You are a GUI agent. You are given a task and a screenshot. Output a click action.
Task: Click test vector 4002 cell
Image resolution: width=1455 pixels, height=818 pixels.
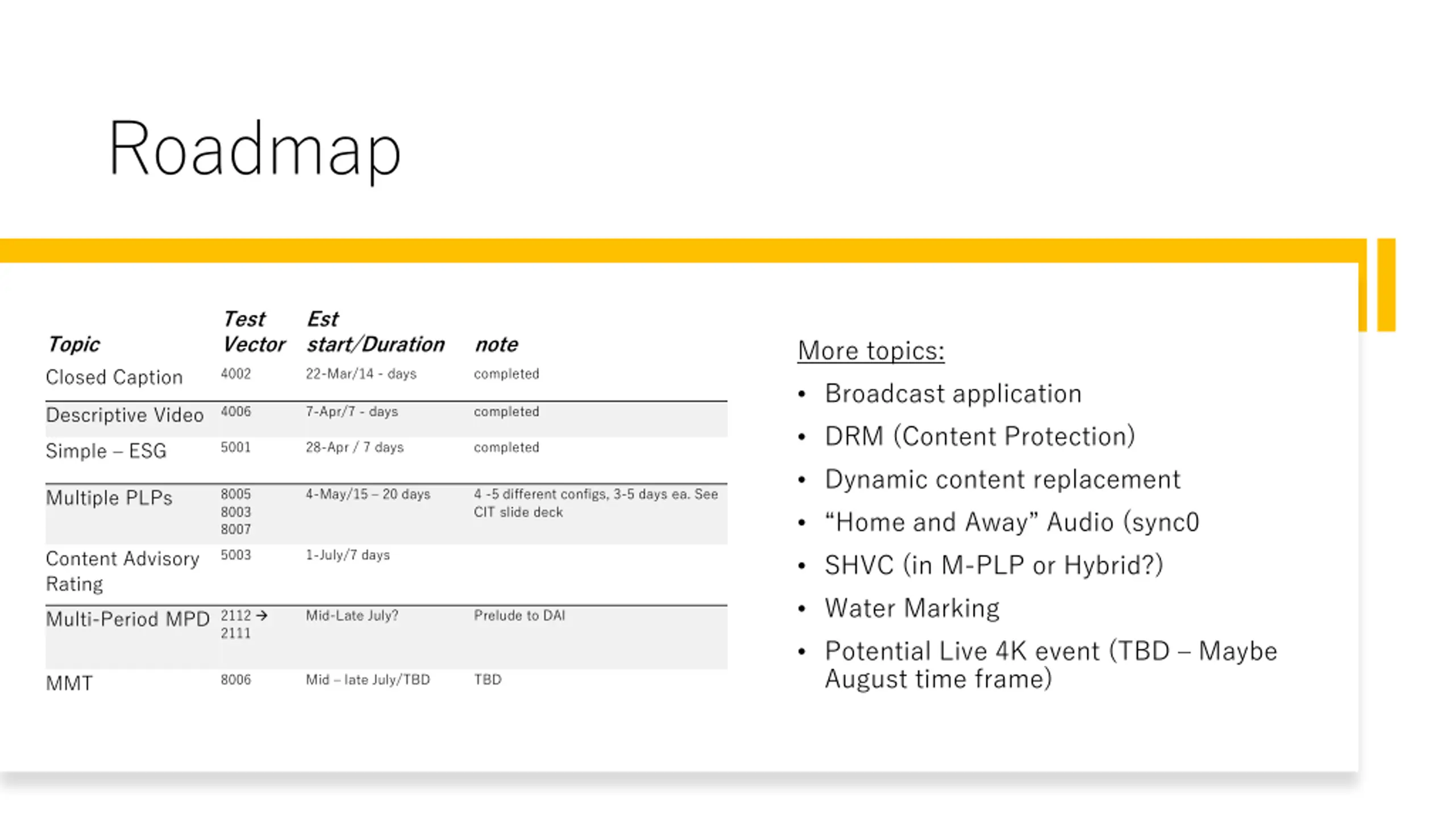tap(235, 374)
